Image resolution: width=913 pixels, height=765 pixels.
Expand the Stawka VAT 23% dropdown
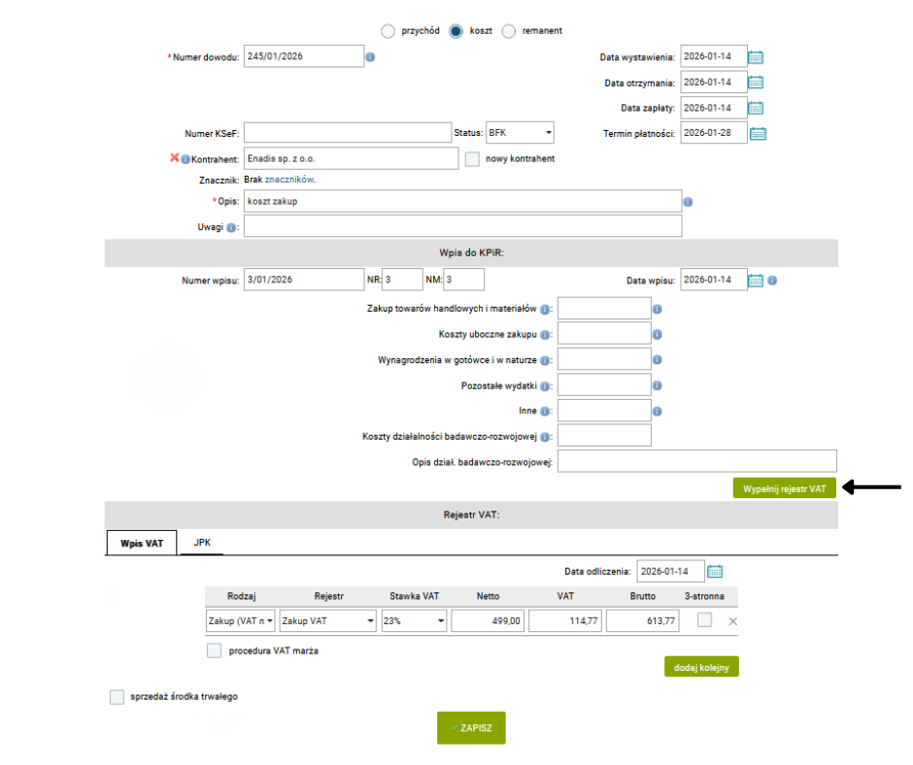pyautogui.click(x=414, y=620)
